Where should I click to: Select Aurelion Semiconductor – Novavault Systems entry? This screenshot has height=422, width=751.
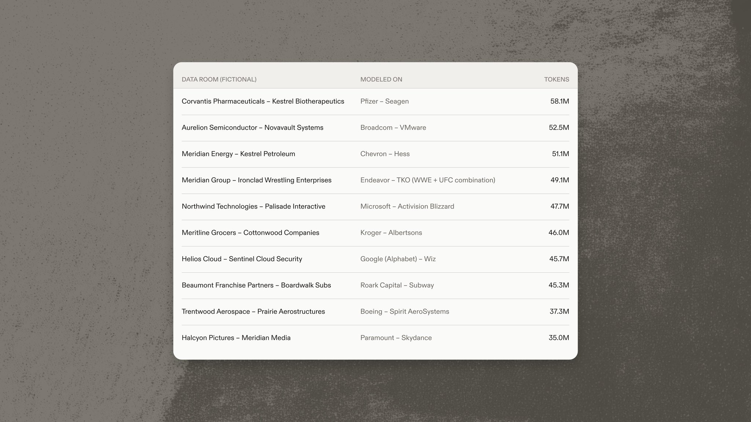(x=375, y=128)
